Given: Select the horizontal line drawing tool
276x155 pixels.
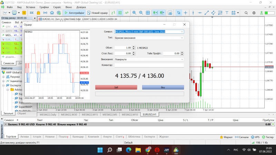Looking at the screenshot, I should [200, 13].
